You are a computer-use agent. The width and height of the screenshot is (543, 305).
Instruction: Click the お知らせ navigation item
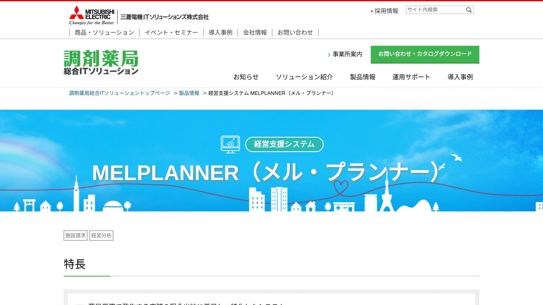click(x=246, y=77)
